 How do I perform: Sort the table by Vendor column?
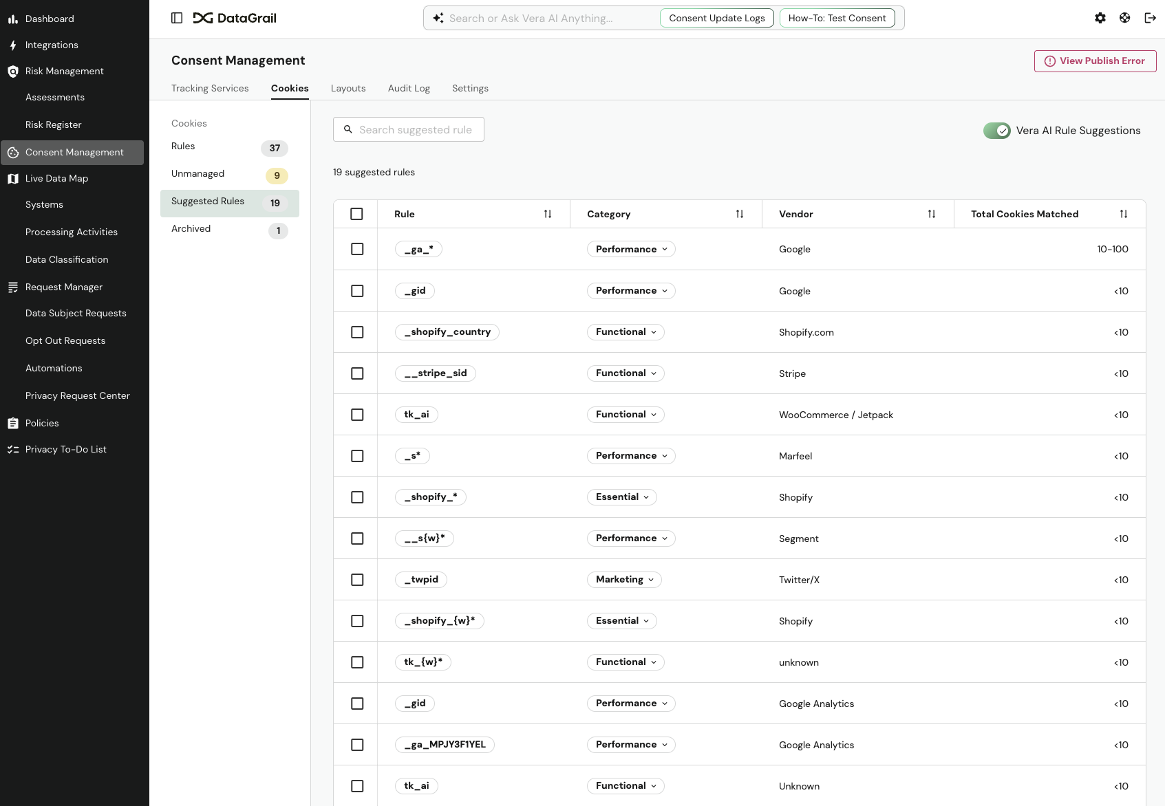pyautogui.click(x=931, y=214)
